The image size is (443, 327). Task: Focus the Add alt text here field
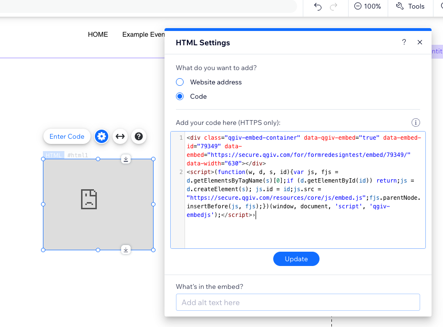pyautogui.click(x=298, y=302)
